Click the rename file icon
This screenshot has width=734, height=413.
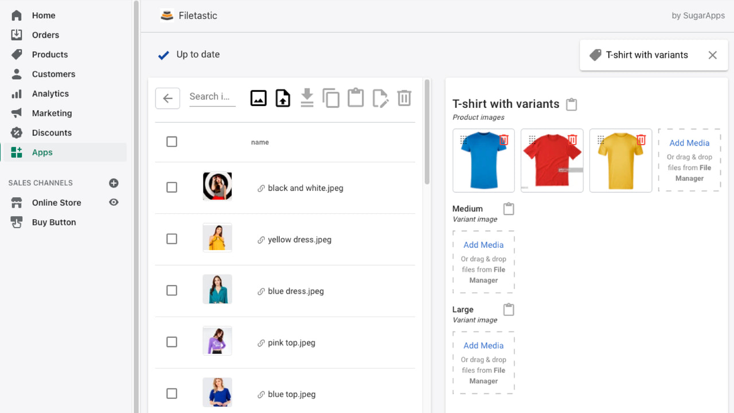coord(380,98)
